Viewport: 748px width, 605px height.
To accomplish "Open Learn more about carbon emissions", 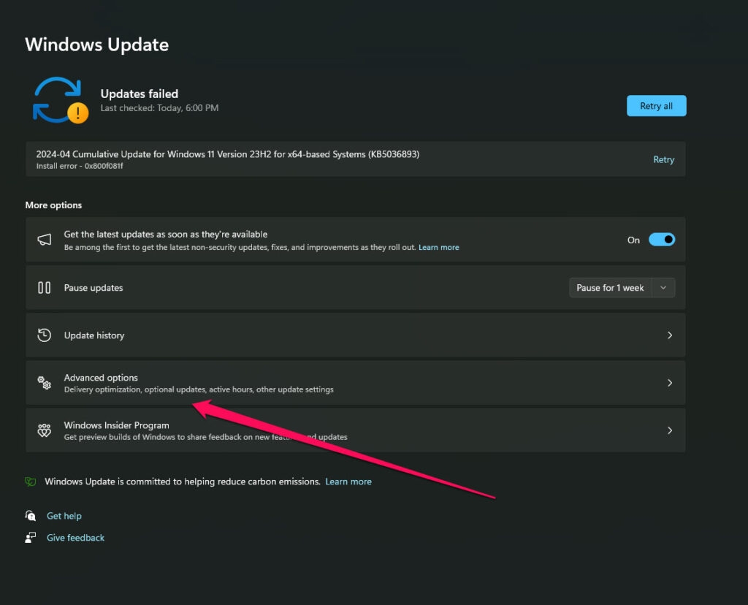I will pos(348,482).
